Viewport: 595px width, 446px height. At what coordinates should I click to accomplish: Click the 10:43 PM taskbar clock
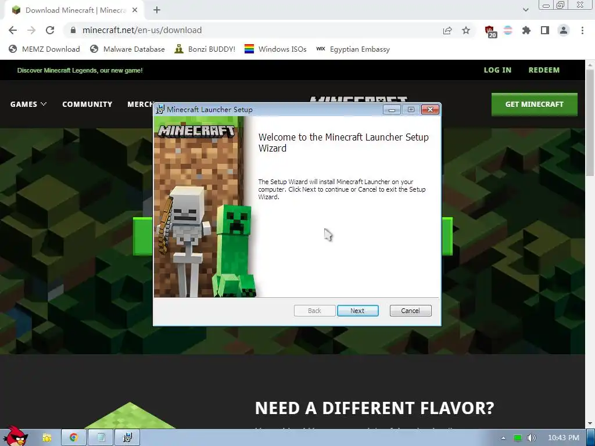coord(564,438)
